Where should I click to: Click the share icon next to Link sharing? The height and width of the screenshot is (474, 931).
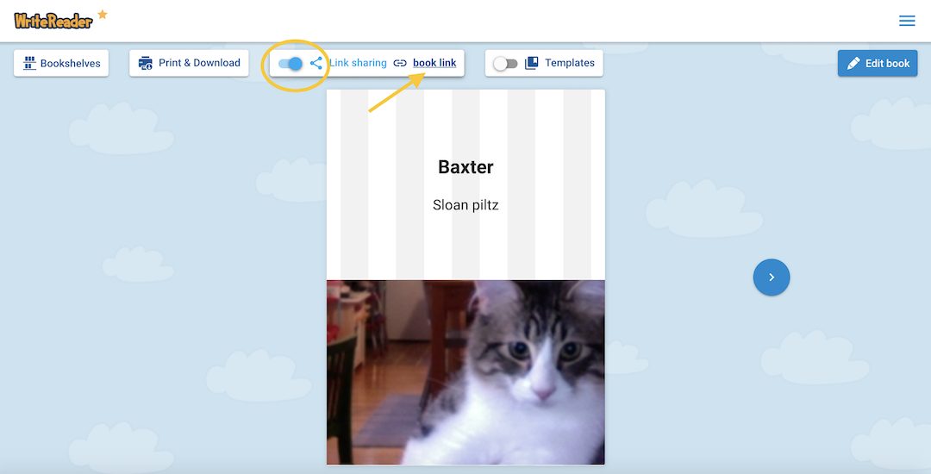click(x=316, y=63)
